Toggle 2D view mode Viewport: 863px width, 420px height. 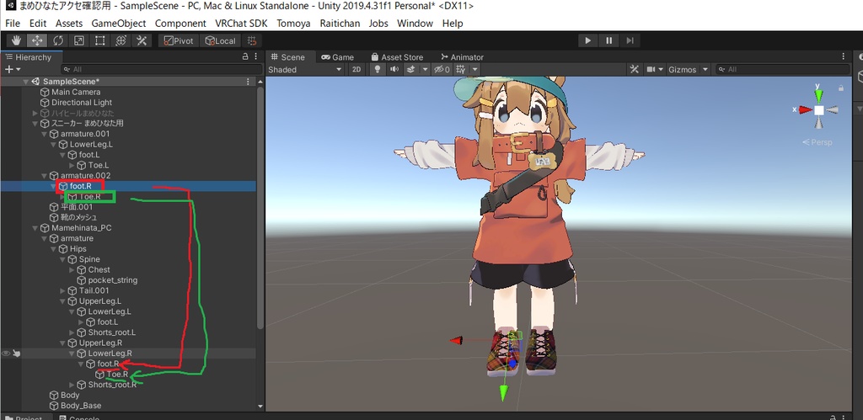pyautogui.click(x=356, y=69)
